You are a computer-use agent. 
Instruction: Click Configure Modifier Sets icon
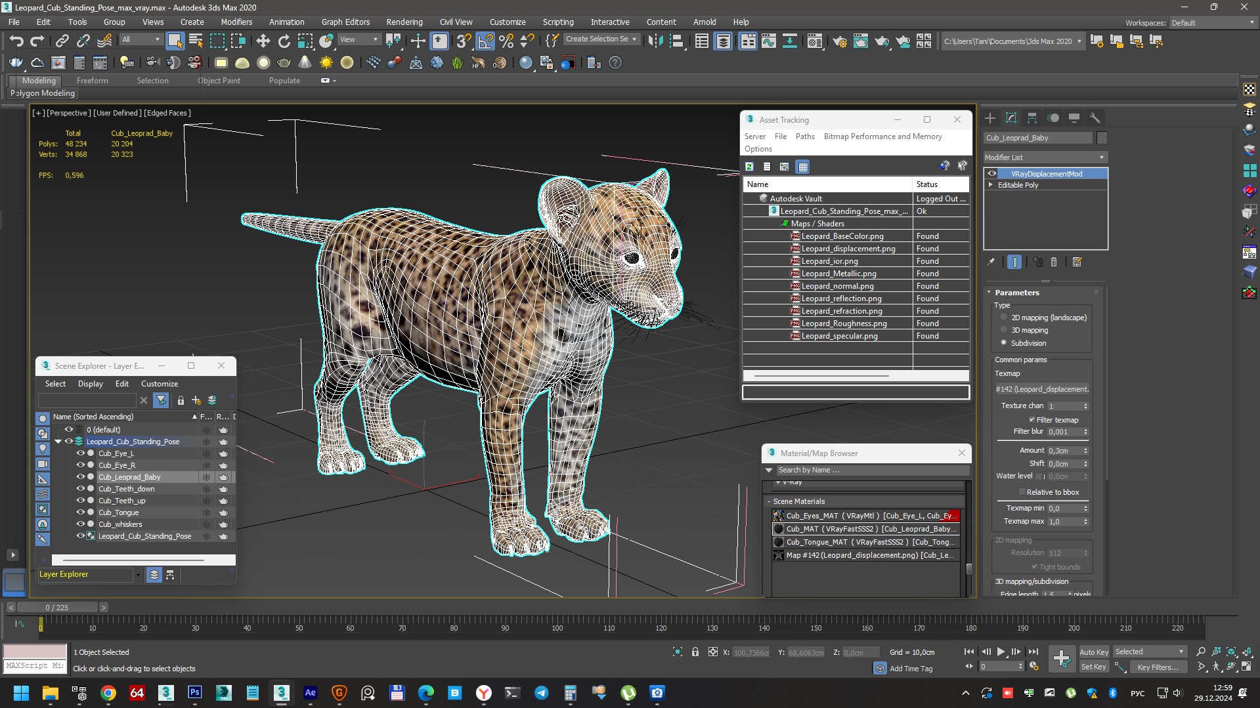1077,262
